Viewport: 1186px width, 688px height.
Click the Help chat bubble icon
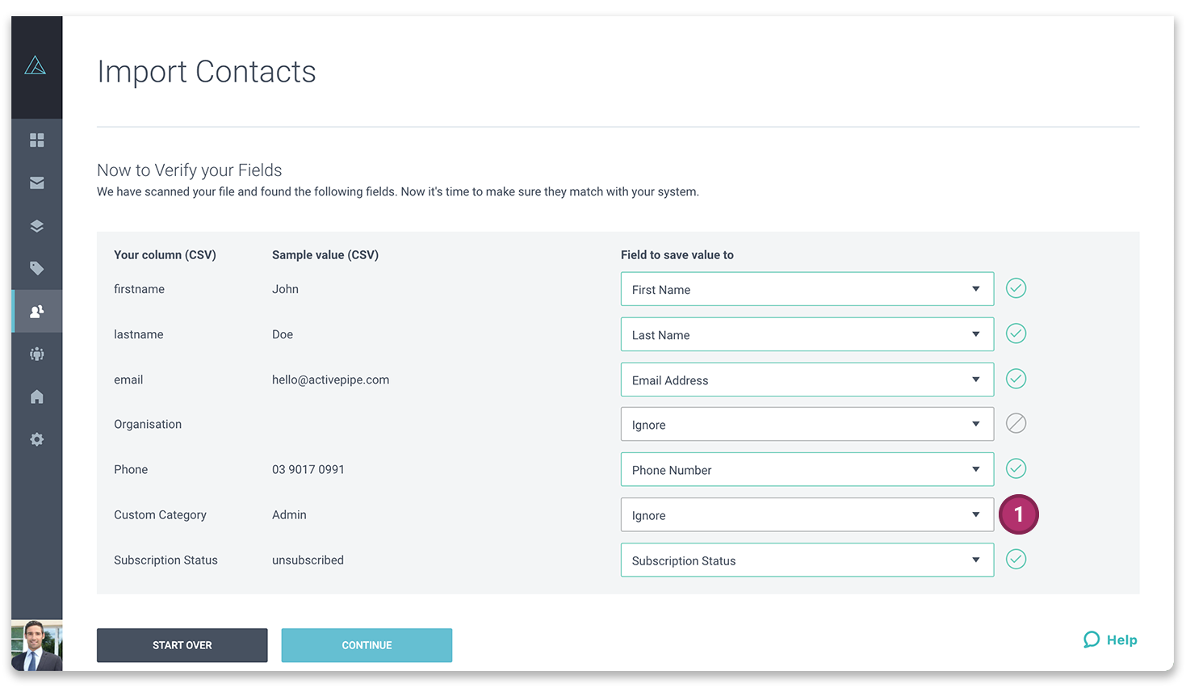(x=1092, y=640)
